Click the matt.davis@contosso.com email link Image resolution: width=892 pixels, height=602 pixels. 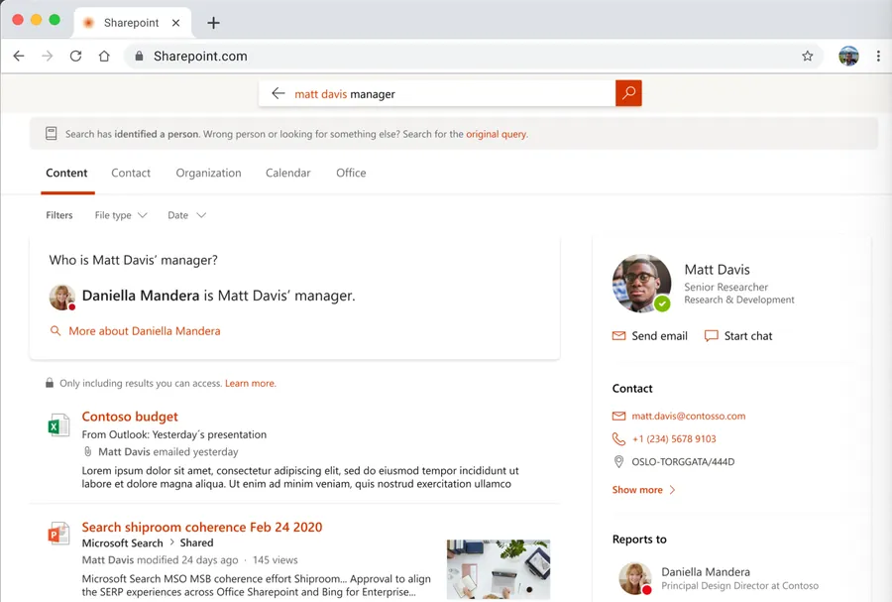(x=689, y=416)
